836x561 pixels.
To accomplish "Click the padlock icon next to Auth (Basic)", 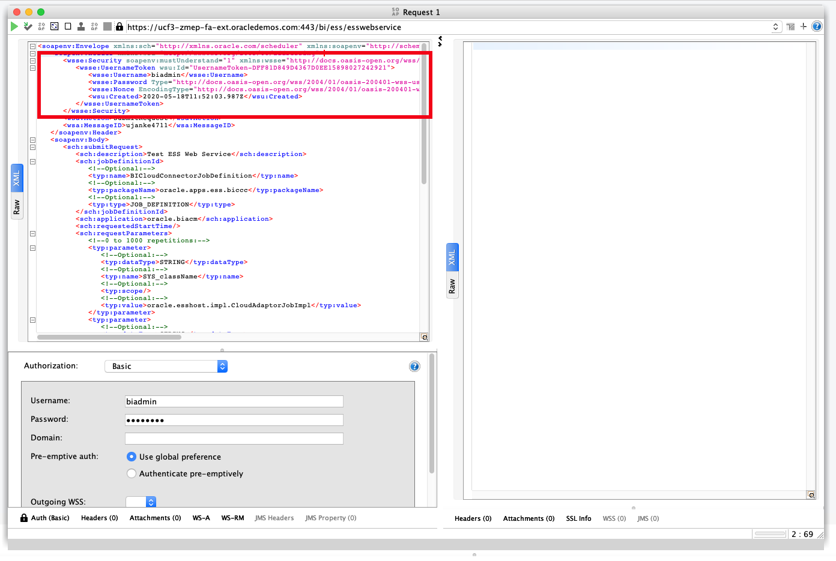I will tap(24, 518).
